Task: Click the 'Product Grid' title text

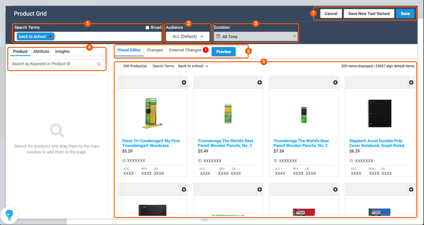Action: tap(30, 13)
